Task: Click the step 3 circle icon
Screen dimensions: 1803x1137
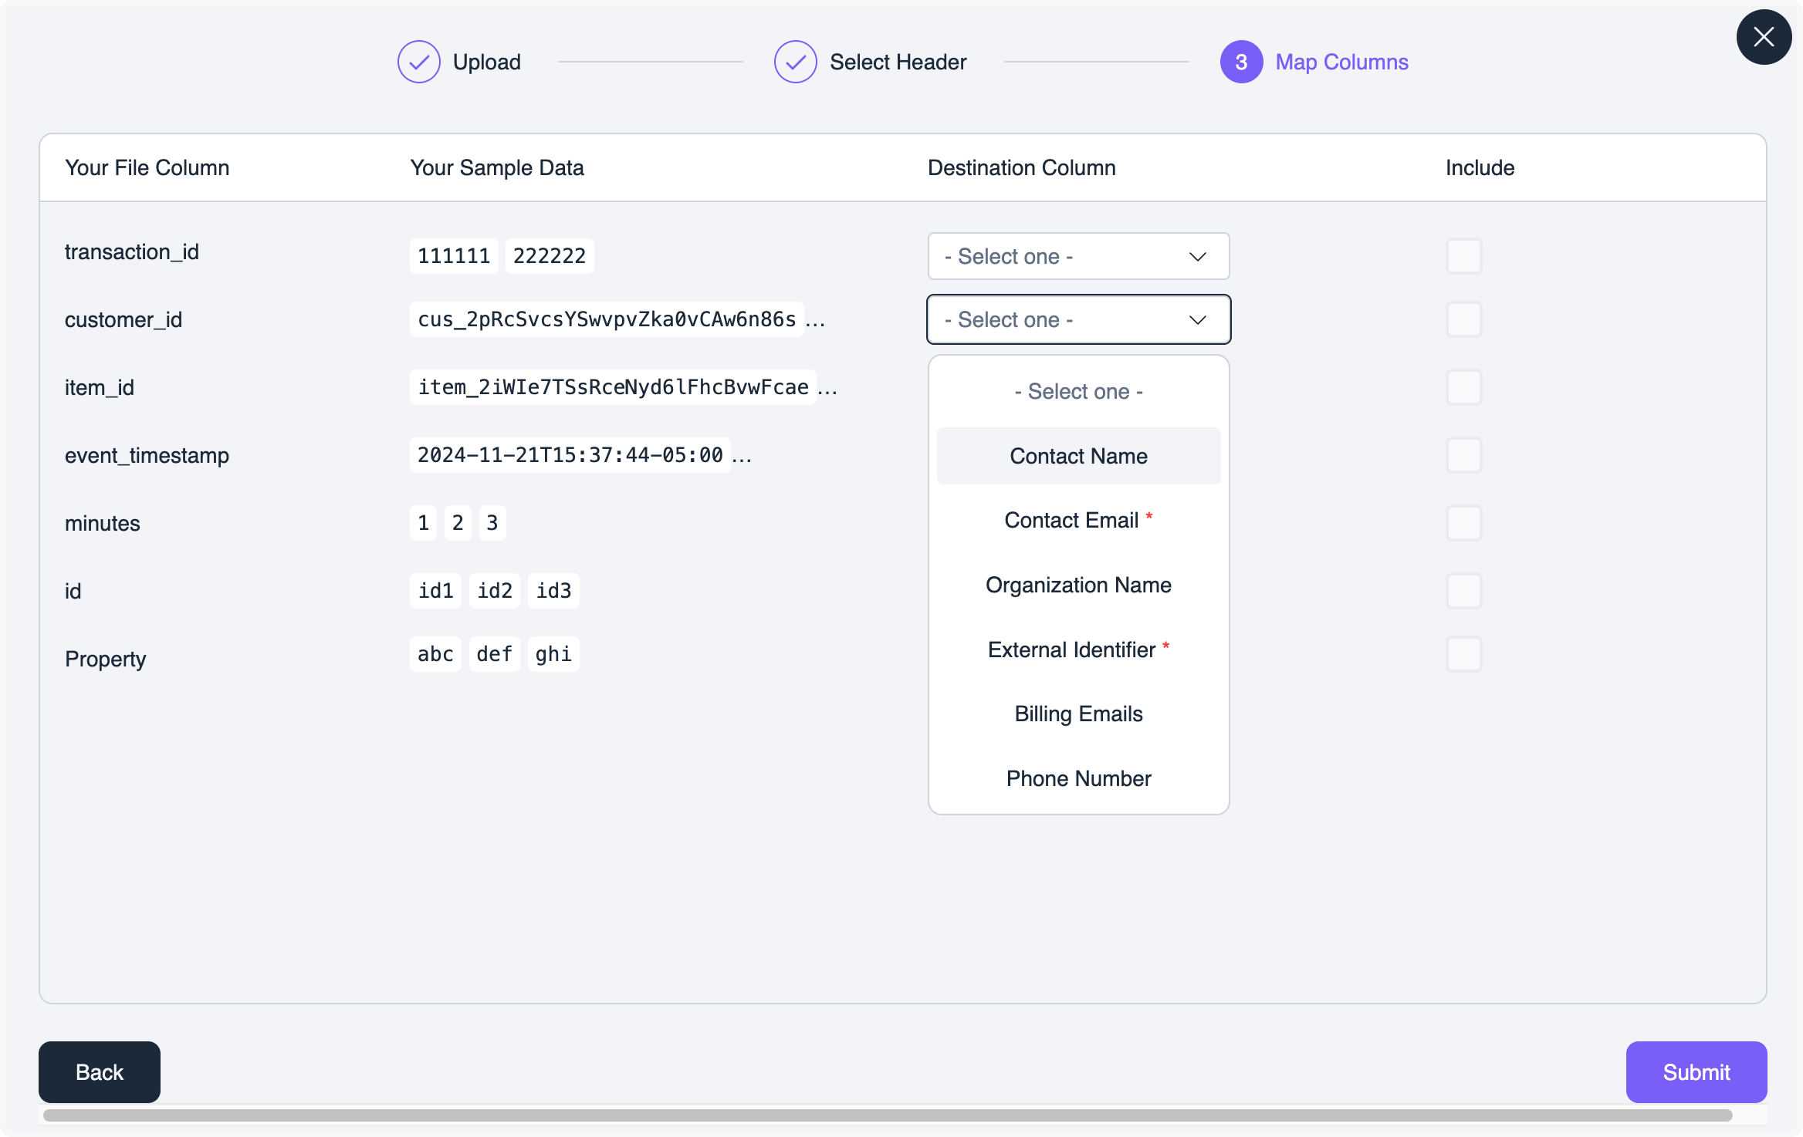Action: (x=1240, y=62)
